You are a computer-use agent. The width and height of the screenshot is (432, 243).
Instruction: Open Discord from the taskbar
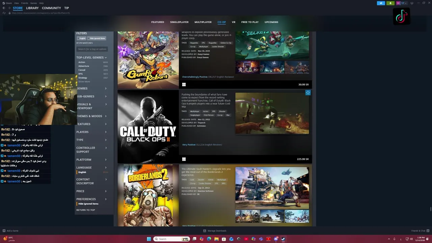[276, 239]
